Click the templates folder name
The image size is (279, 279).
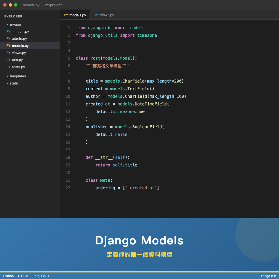pyautogui.click(x=18, y=76)
